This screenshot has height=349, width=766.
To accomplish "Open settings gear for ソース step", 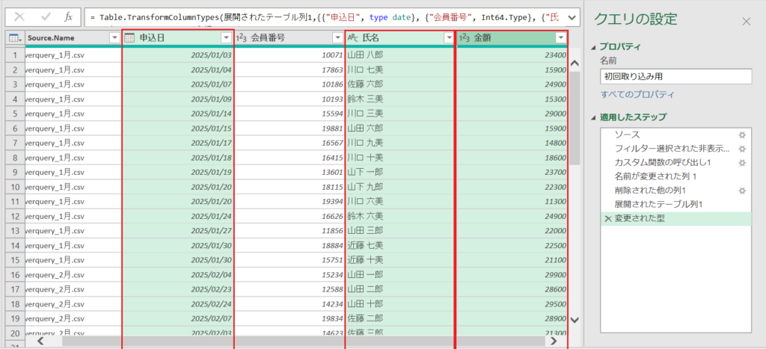I will 742,135.
